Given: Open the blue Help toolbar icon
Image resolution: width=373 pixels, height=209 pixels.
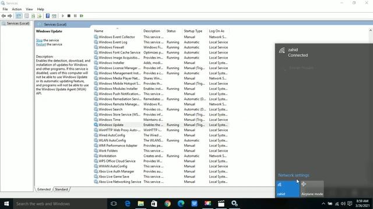Looking at the screenshot, I should tap(48, 16).
